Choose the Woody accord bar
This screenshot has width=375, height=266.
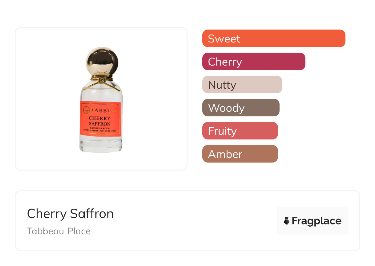(240, 108)
